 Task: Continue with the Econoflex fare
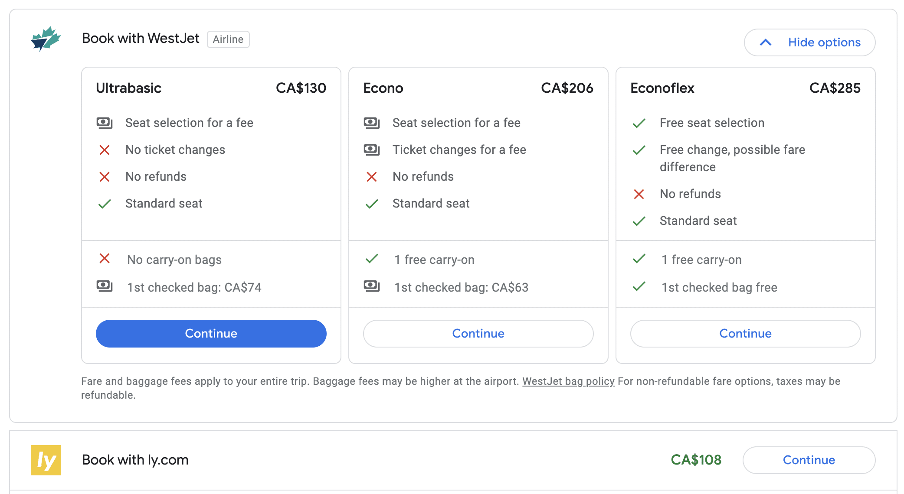[x=745, y=334]
